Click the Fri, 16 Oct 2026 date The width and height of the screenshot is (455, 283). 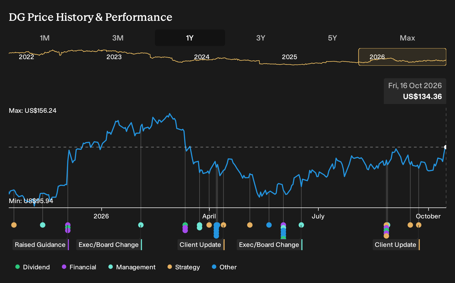[415, 86]
